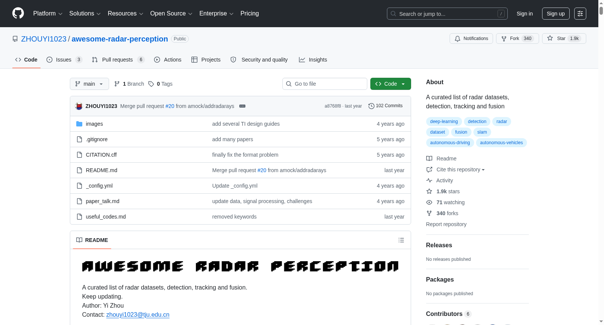
Task: Click Report repository link
Action: pos(446,224)
